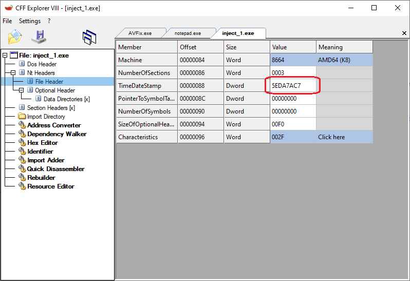Click the cascading windows toolbar icon

(89, 38)
